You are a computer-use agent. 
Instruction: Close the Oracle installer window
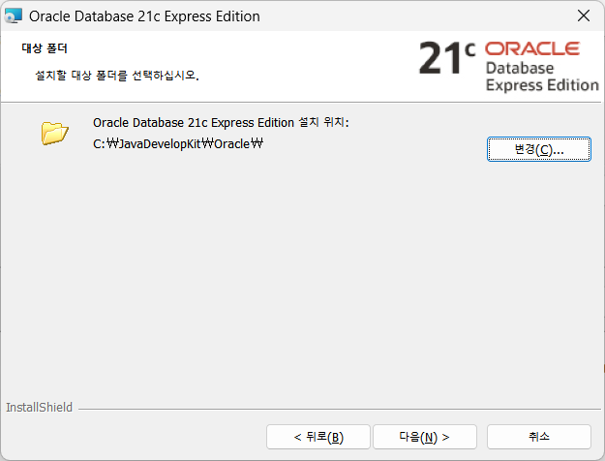pos(584,15)
